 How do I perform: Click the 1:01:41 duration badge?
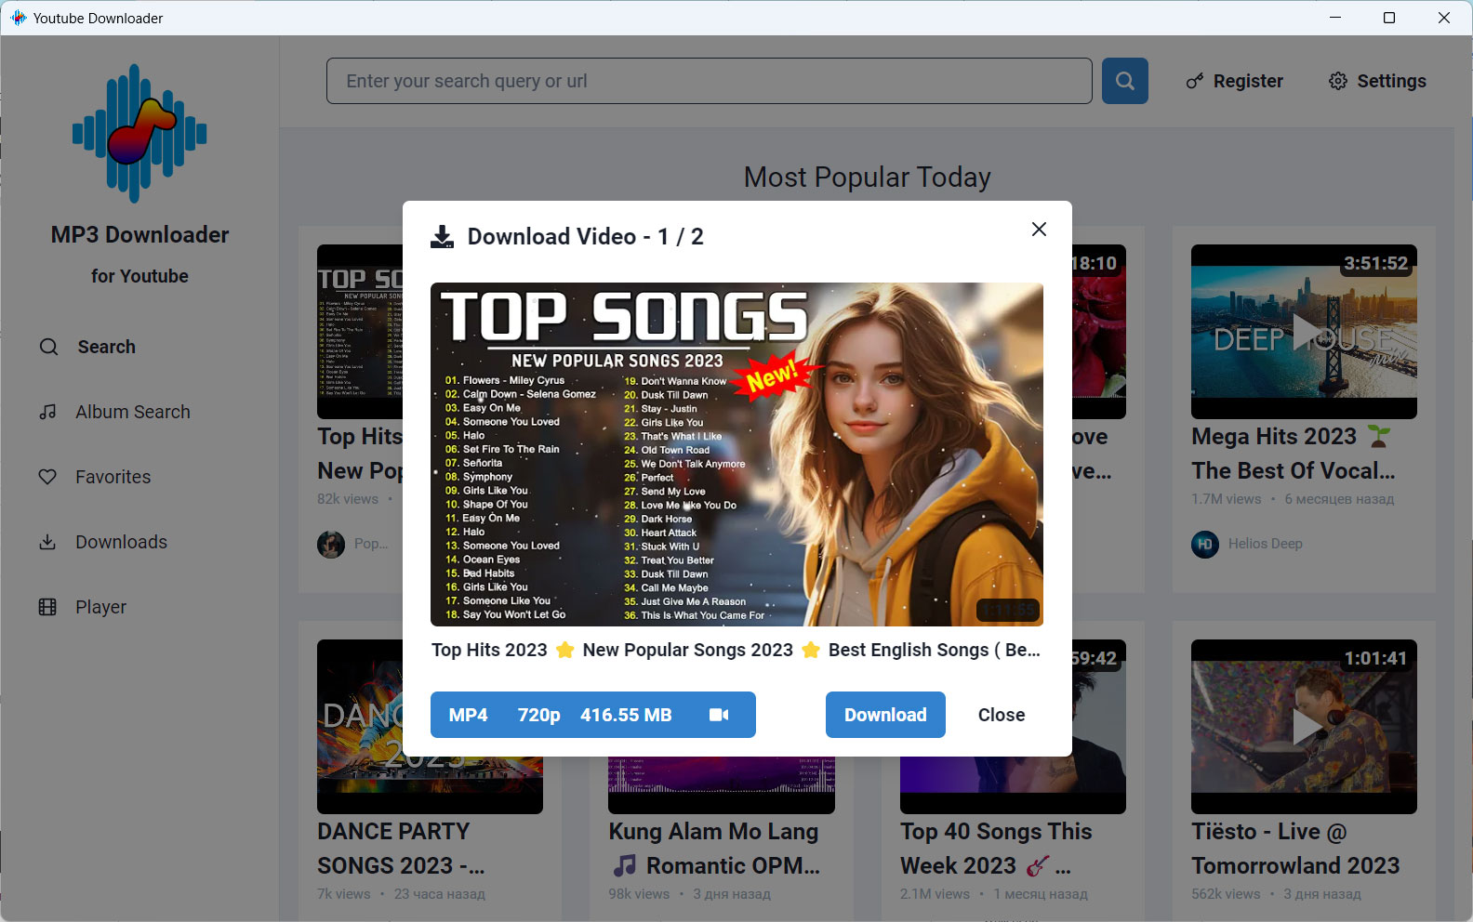point(1375,658)
